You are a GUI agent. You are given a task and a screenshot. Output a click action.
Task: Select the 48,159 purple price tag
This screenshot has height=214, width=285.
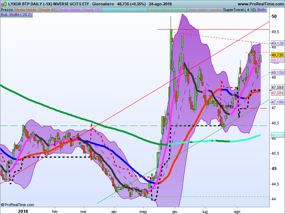(x=278, y=72)
